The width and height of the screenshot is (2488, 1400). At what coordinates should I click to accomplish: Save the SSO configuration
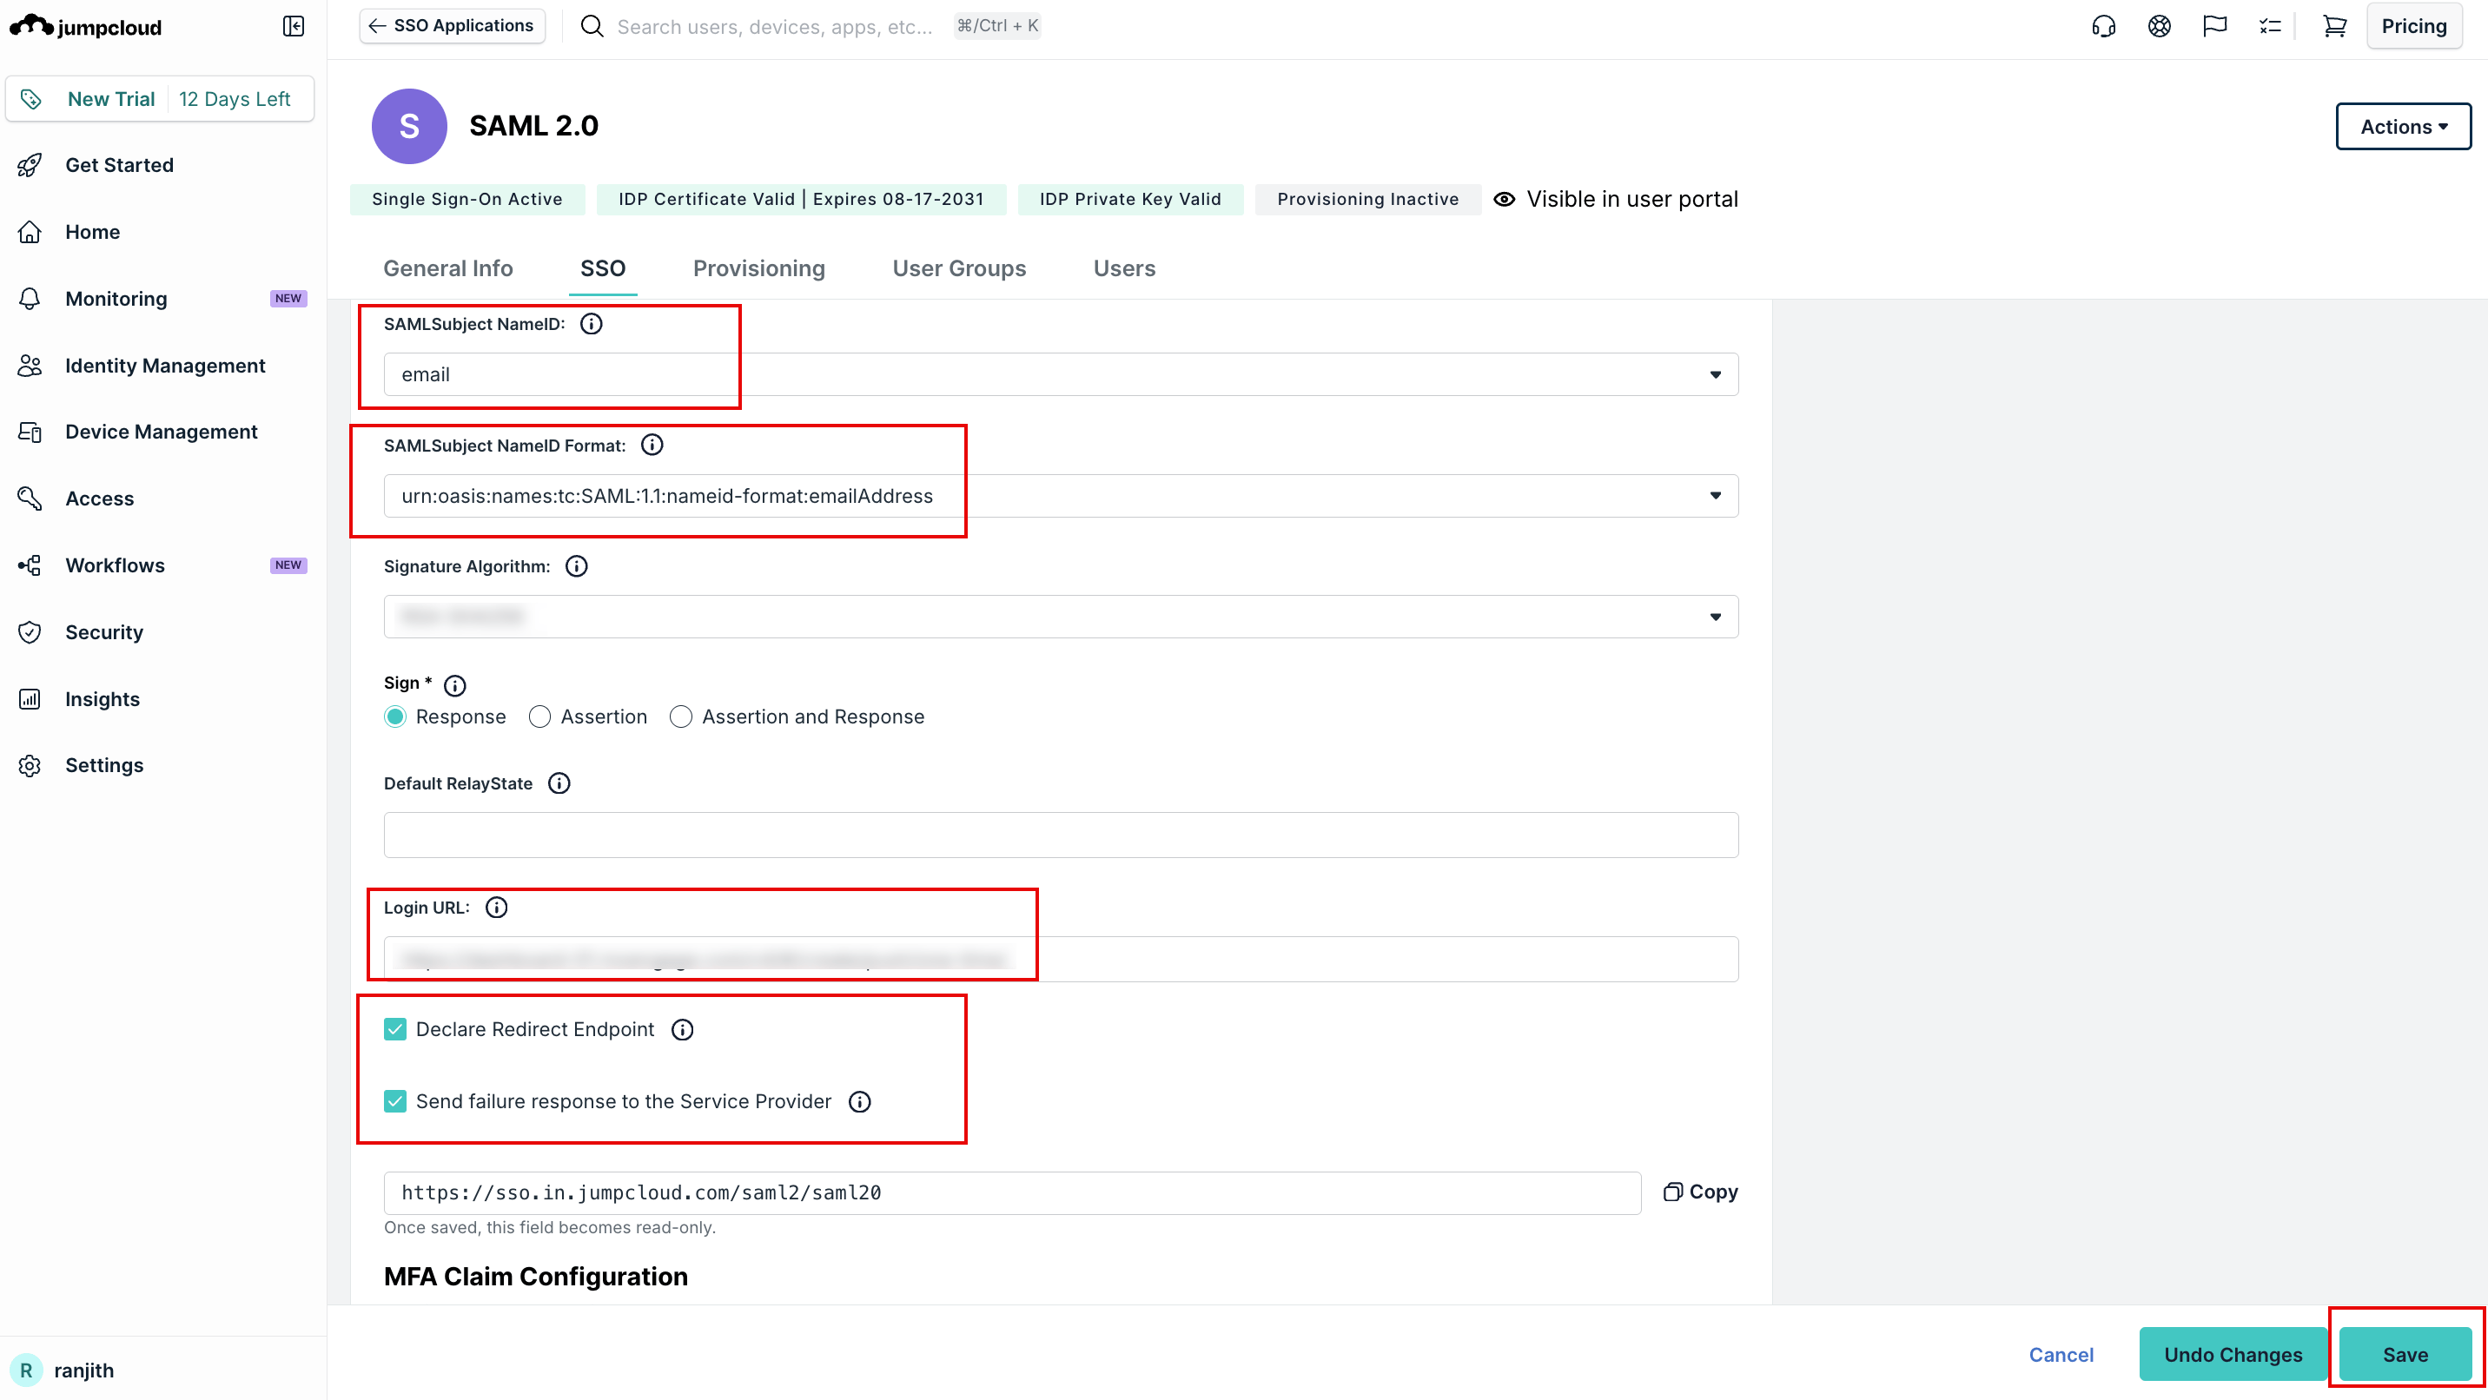2405,1354
